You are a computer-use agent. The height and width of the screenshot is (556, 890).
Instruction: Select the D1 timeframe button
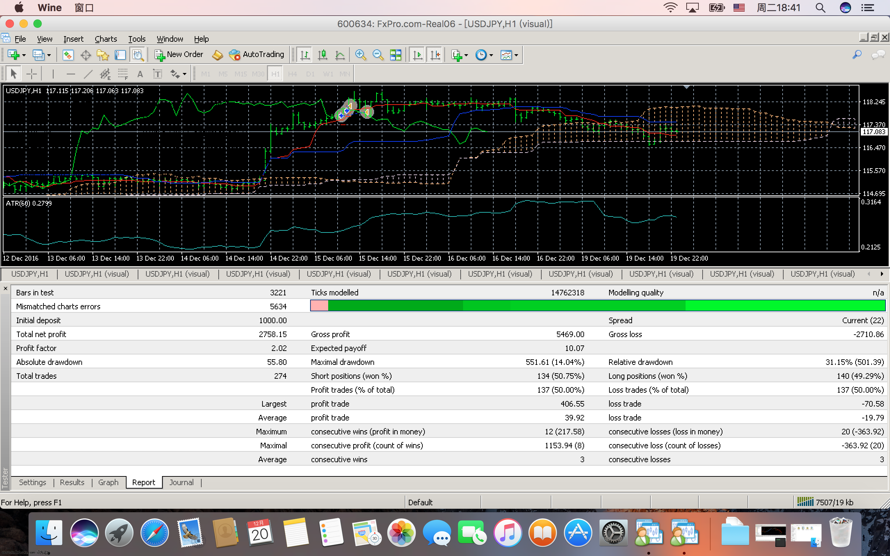(x=310, y=74)
